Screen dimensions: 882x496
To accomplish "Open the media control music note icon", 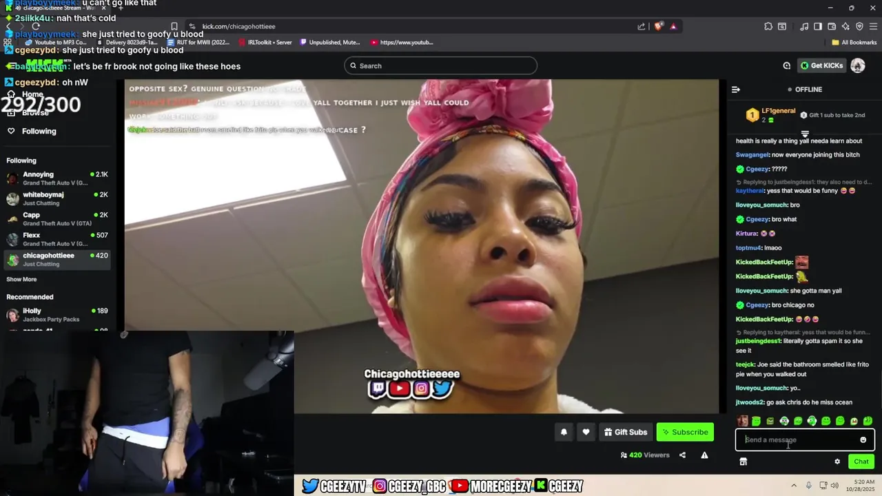I will pos(804,26).
